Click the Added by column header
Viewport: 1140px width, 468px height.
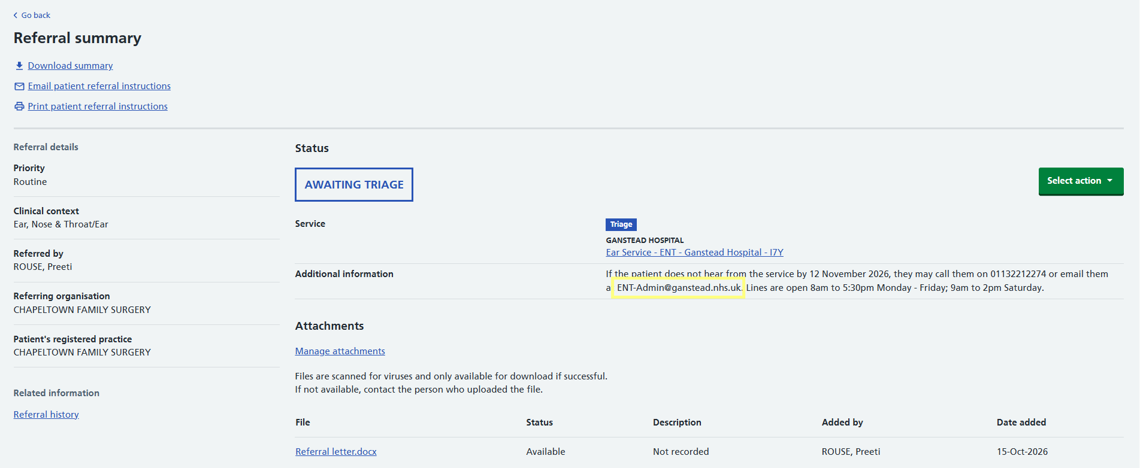pos(842,423)
